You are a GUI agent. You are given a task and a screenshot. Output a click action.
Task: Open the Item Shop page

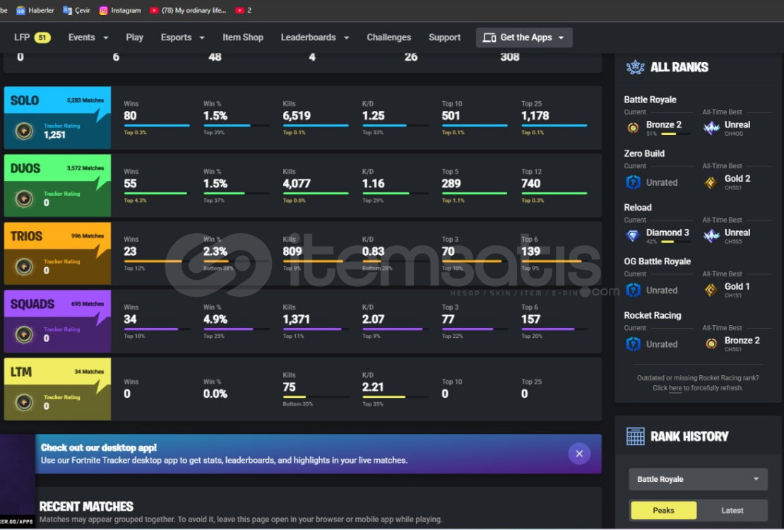tap(243, 37)
